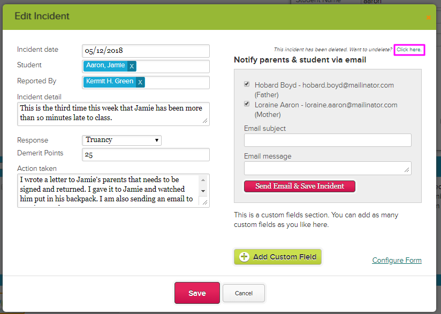Remove Kermit H. Green reporter tag
The image size is (441, 314).
(x=140, y=82)
